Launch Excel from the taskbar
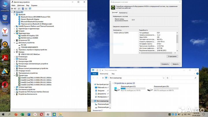208x117 pixels. (x=22, y=114)
